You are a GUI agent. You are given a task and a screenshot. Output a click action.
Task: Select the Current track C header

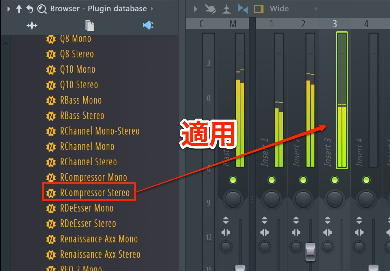click(x=201, y=23)
